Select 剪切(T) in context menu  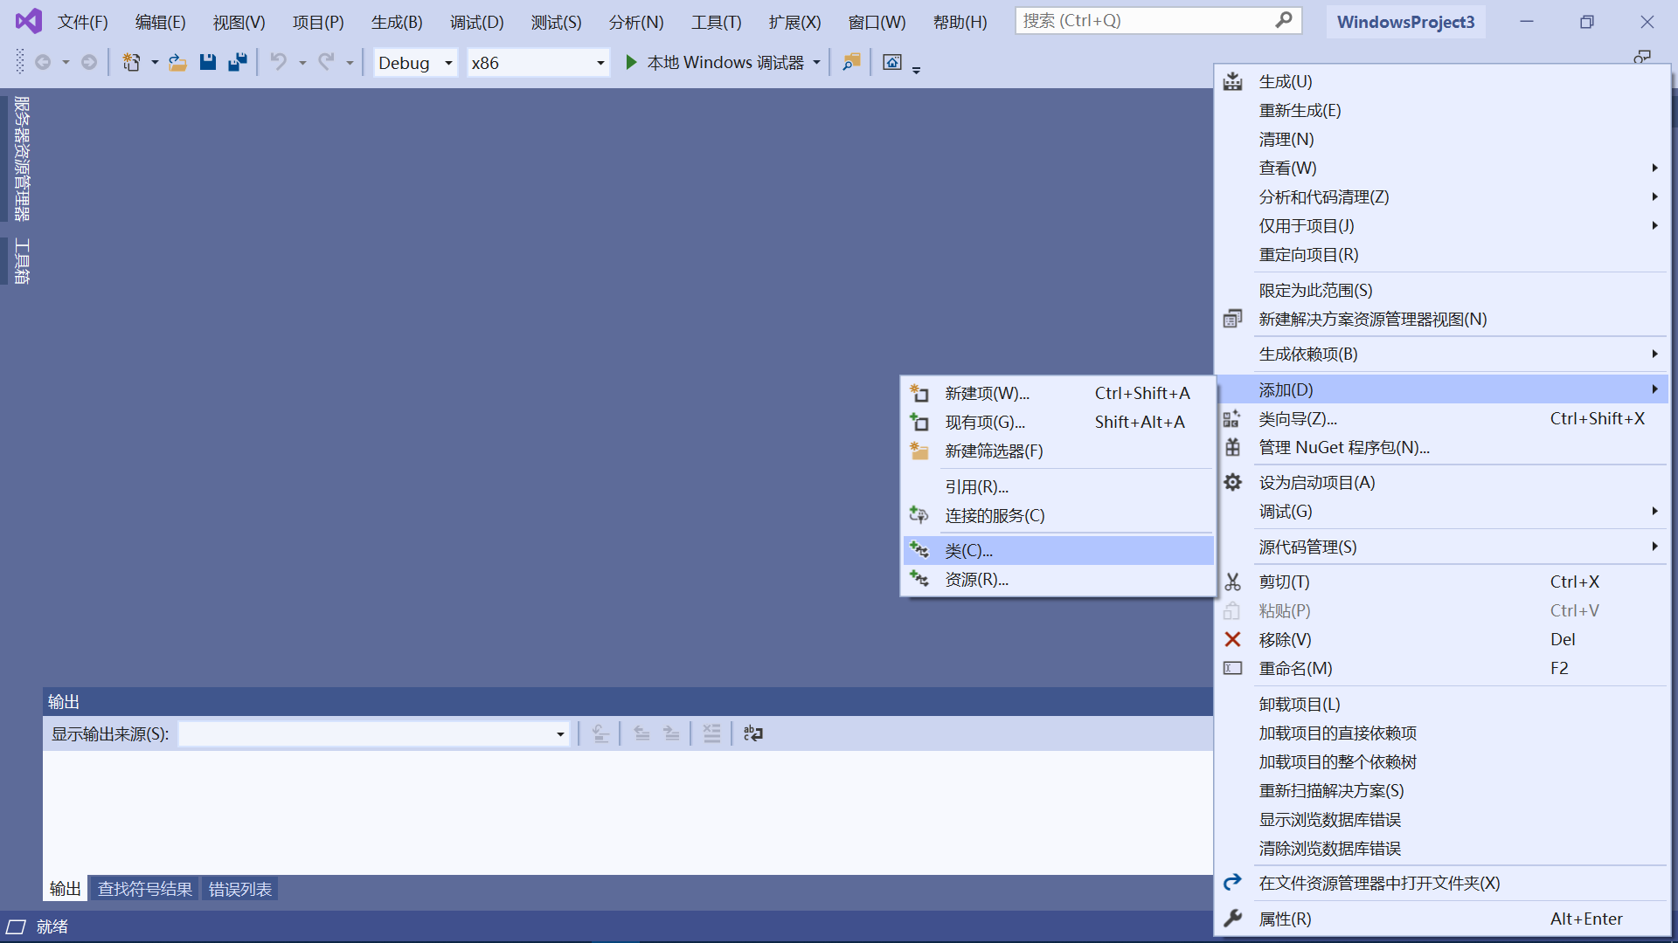[1442, 582]
